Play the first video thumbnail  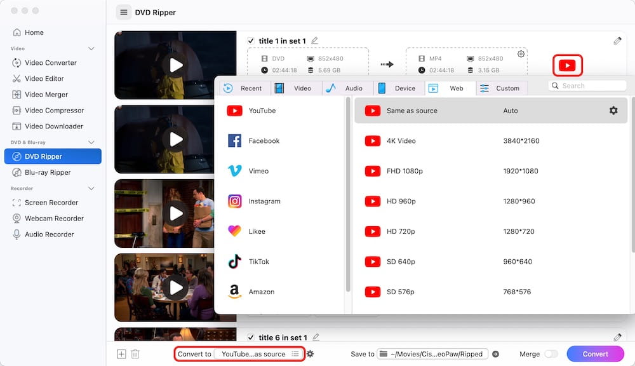tap(176, 65)
